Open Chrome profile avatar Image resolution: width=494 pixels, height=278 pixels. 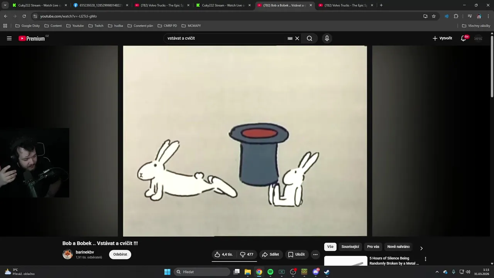(x=479, y=16)
